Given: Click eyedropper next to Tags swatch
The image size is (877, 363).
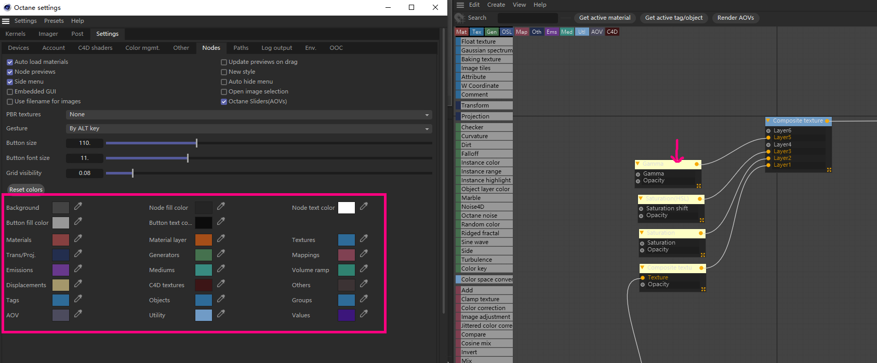Looking at the screenshot, I should click(x=78, y=299).
